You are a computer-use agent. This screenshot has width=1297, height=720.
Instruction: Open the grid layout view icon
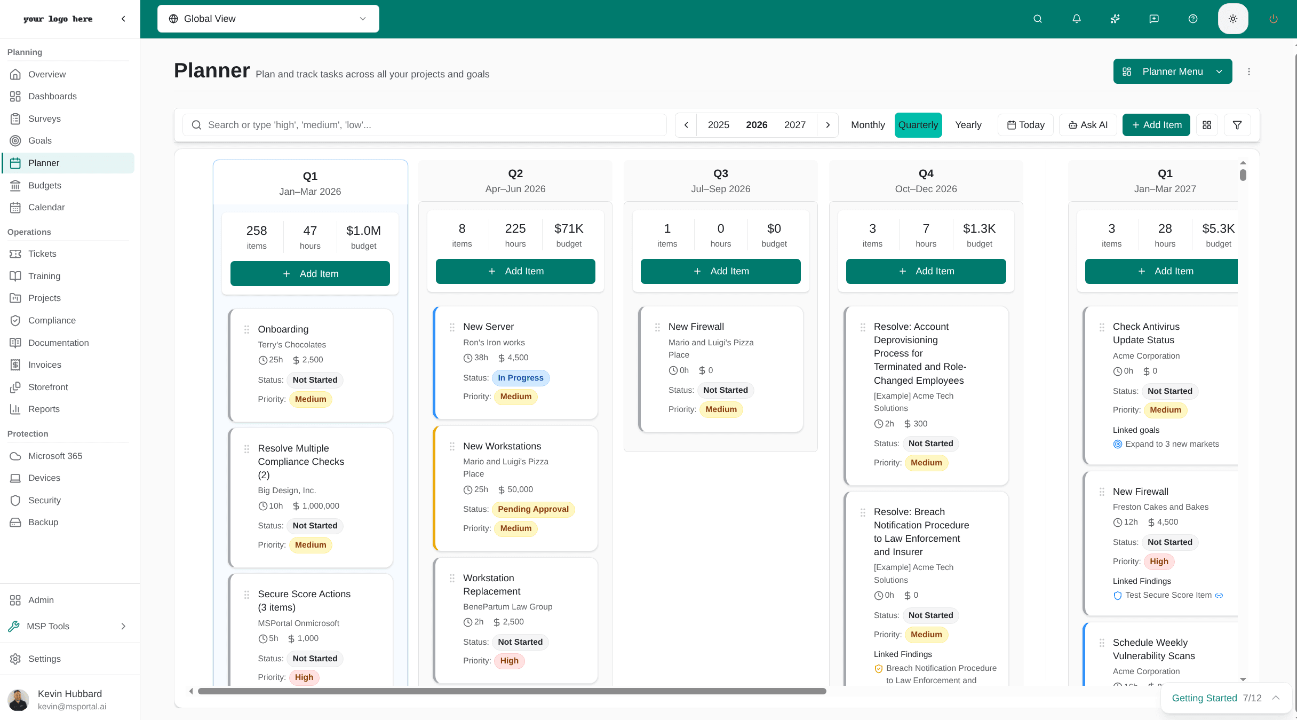click(x=1207, y=124)
